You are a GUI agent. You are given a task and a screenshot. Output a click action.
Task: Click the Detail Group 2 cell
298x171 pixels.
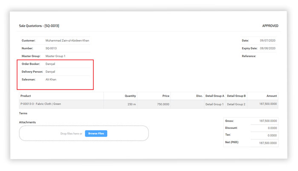(x=236, y=104)
